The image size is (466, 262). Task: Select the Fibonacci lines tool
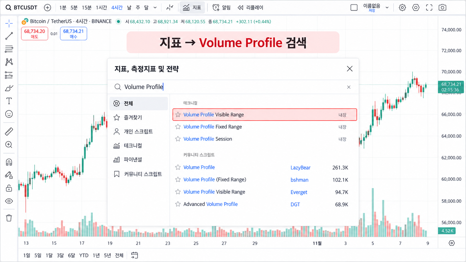coord(9,49)
